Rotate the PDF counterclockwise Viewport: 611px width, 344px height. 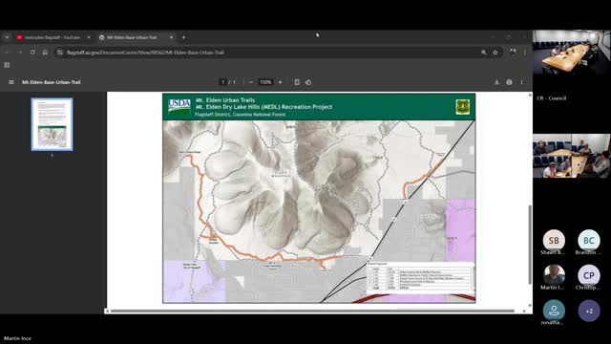click(308, 82)
